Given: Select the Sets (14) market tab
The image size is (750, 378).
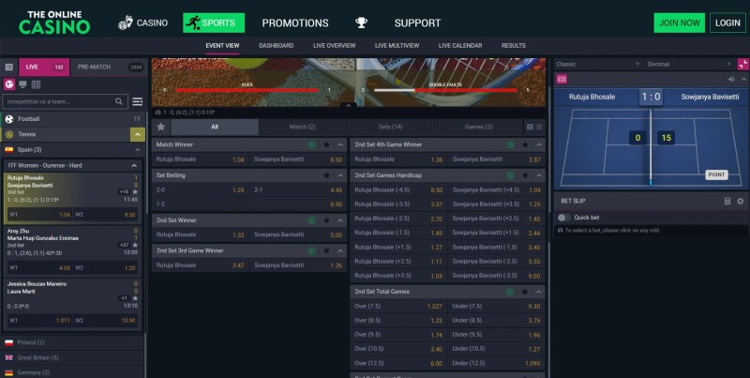Looking at the screenshot, I should click(x=390, y=127).
